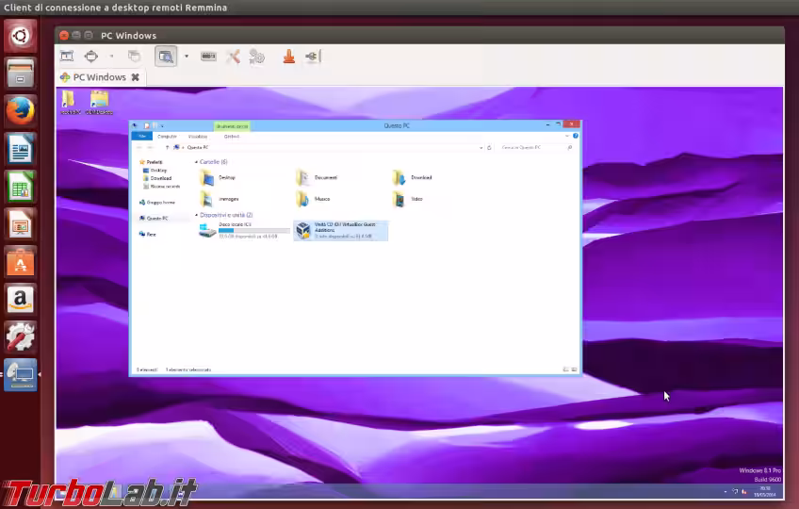
Task: Open Ubuntu Software Center in dock
Action: [21, 262]
